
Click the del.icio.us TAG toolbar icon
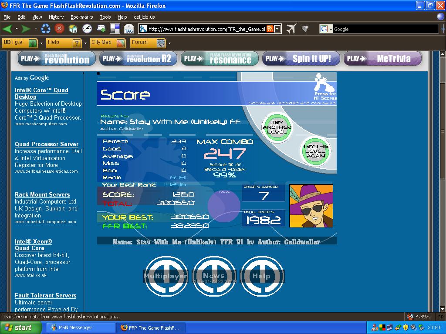tap(128, 29)
